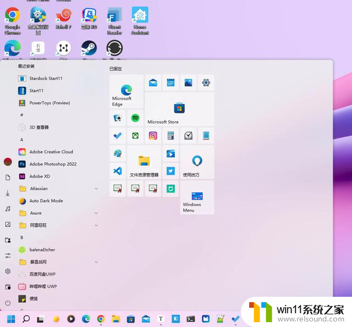Open the Movies & TV tile

170,153
